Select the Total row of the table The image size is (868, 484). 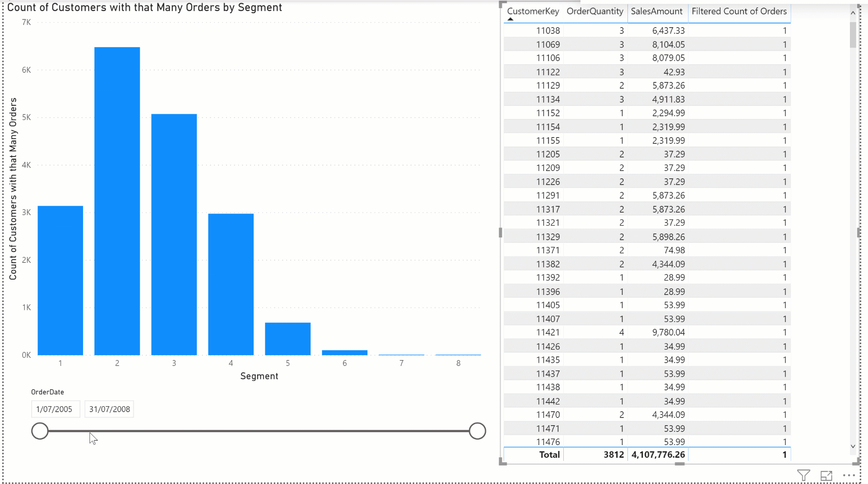tap(633, 455)
